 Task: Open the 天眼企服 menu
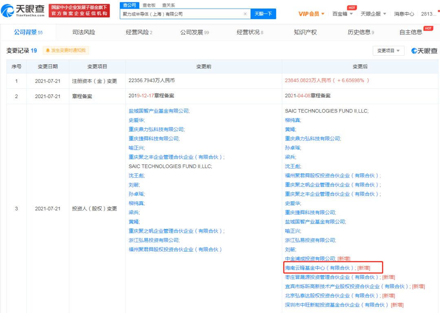point(373,14)
